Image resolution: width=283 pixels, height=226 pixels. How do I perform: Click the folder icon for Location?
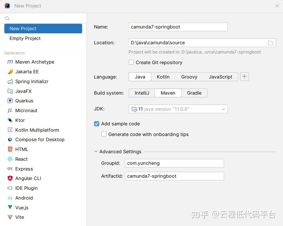[x=270, y=43]
